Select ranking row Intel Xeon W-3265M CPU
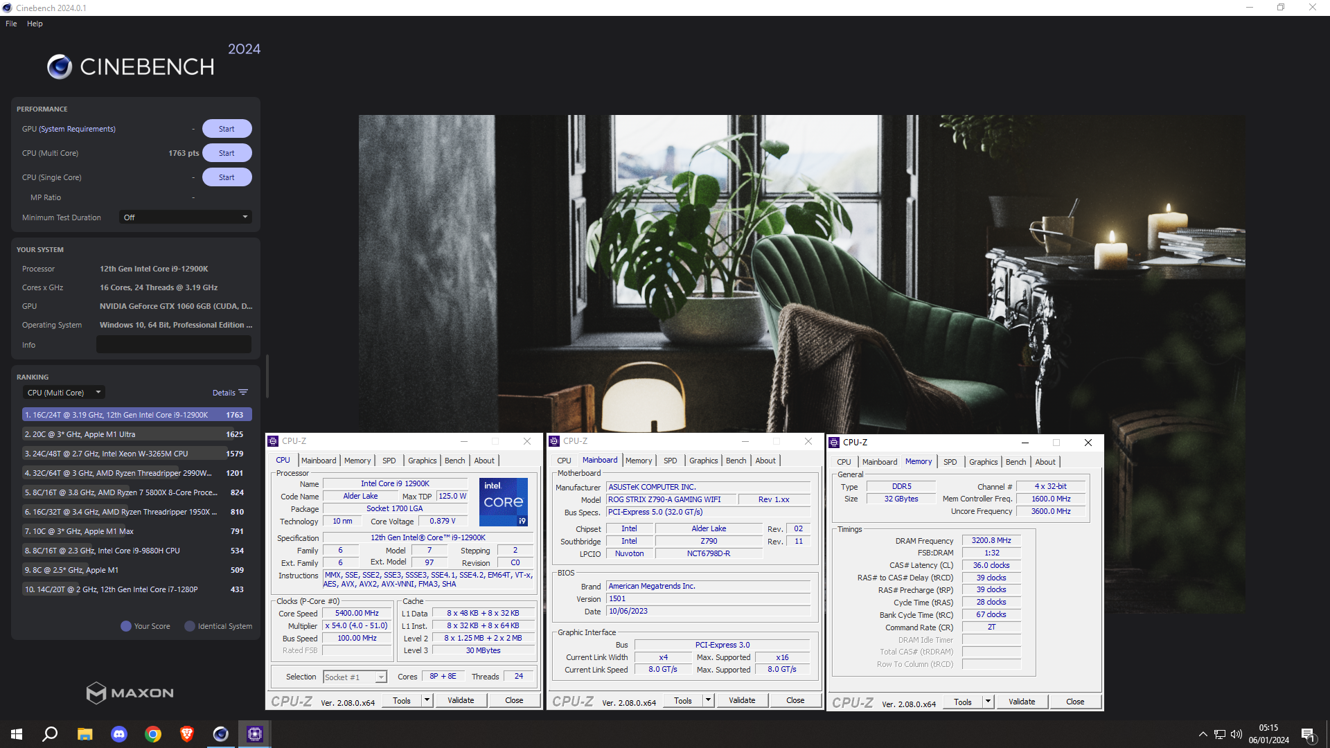The width and height of the screenshot is (1330, 748). tap(136, 454)
